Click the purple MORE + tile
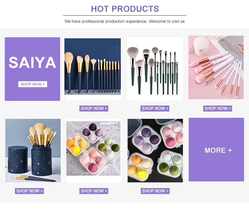 pyautogui.click(x=216, y=149)
